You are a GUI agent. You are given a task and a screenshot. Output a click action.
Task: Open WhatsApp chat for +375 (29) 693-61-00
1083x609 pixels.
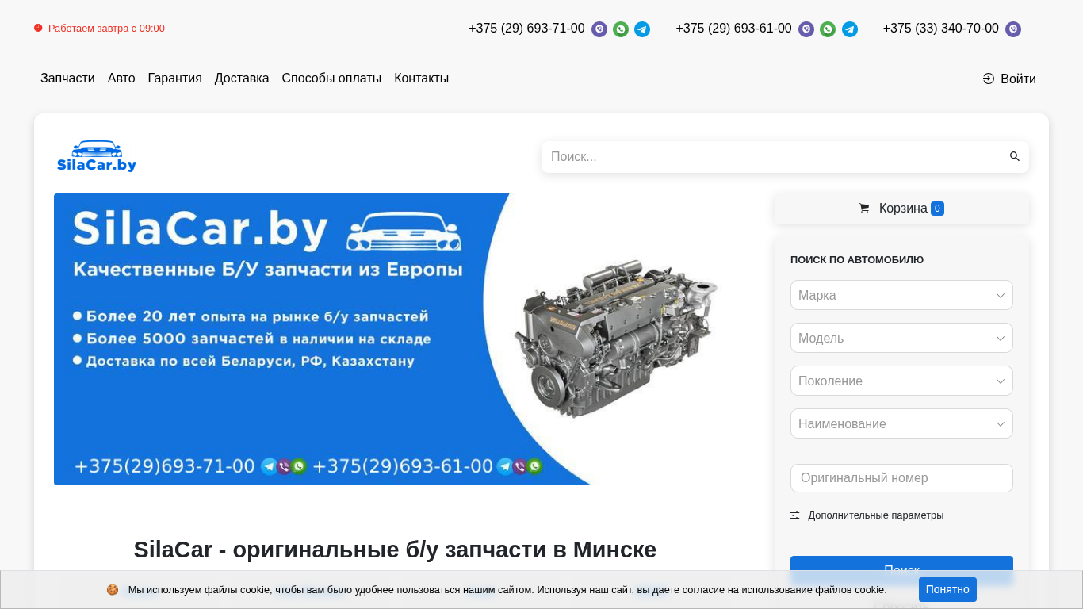[828, 29]
